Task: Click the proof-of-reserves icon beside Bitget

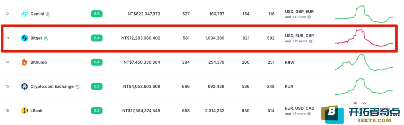Action: click(46, 38)
